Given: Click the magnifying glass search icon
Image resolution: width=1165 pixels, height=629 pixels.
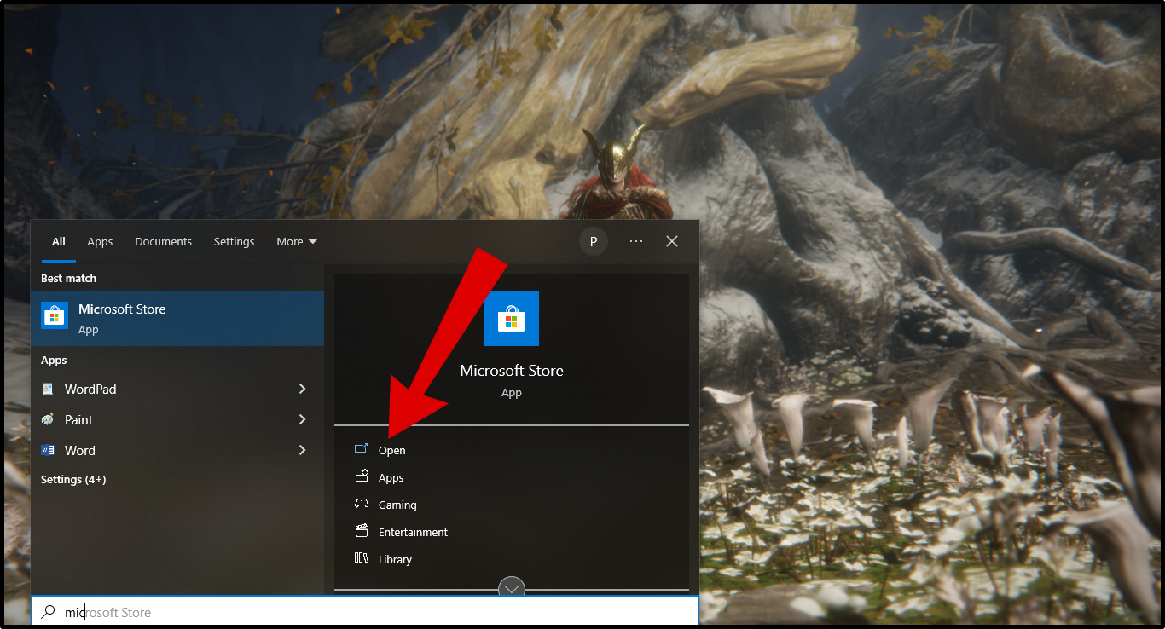Looking at the screenshot, I should 49,612.
